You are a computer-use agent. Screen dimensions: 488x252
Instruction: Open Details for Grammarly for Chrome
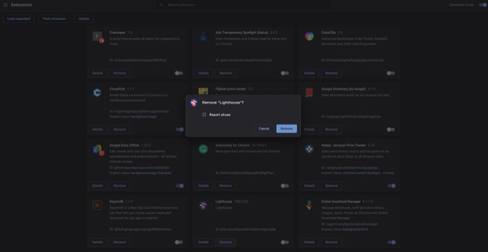coord(204,186)
